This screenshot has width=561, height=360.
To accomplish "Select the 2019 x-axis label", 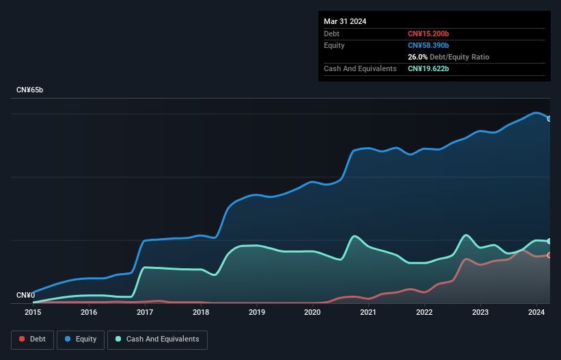I will pos(257,312).
